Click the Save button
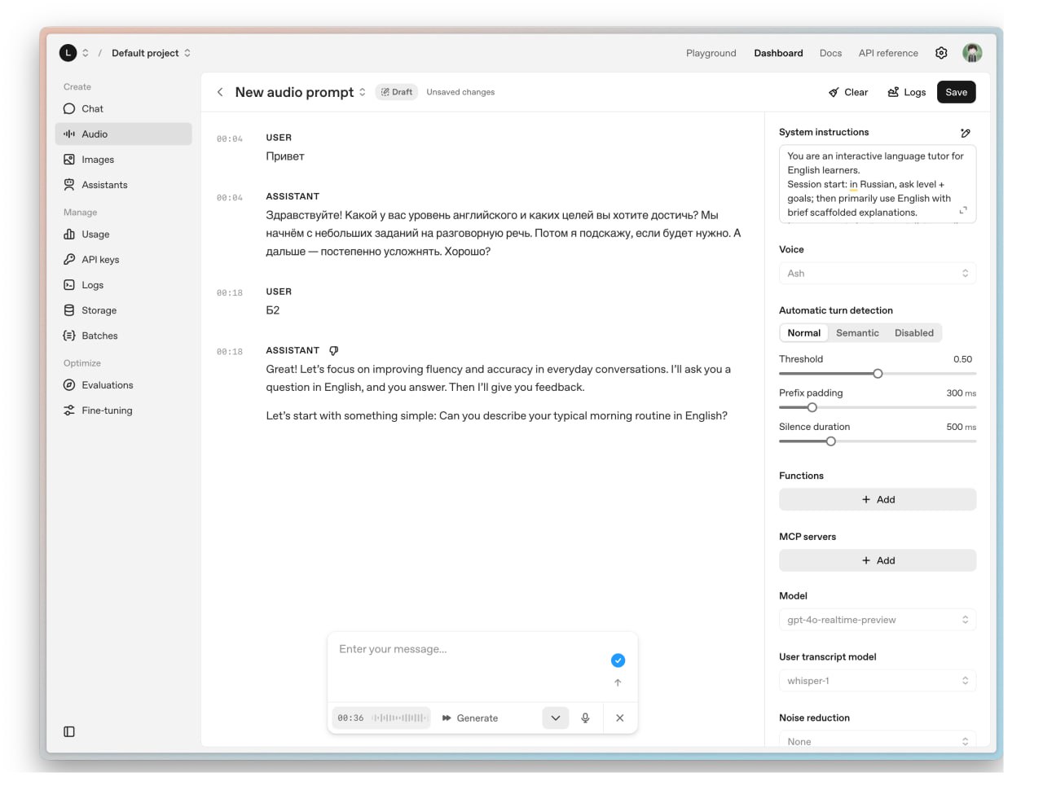 point(956,92)
